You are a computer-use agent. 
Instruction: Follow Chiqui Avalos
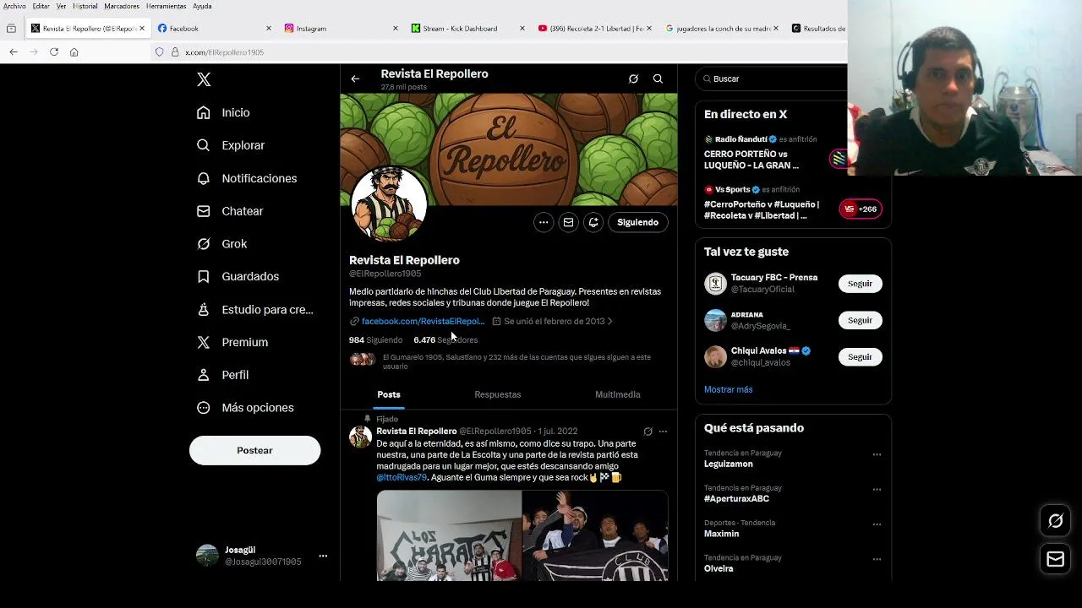tap(860, 356)
